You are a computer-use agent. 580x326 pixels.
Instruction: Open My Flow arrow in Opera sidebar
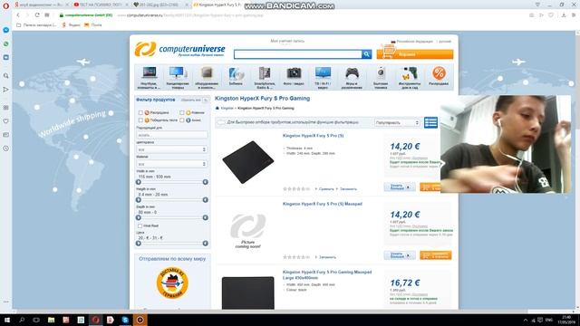[6, 90]
